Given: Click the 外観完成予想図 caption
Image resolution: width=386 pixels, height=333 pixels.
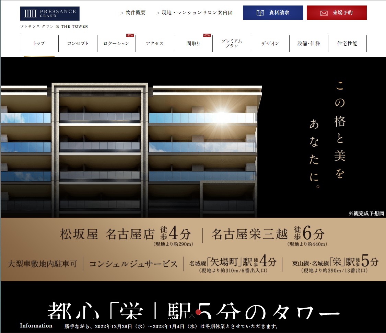Looking at the screenshot, I should [x=366, y=214].
